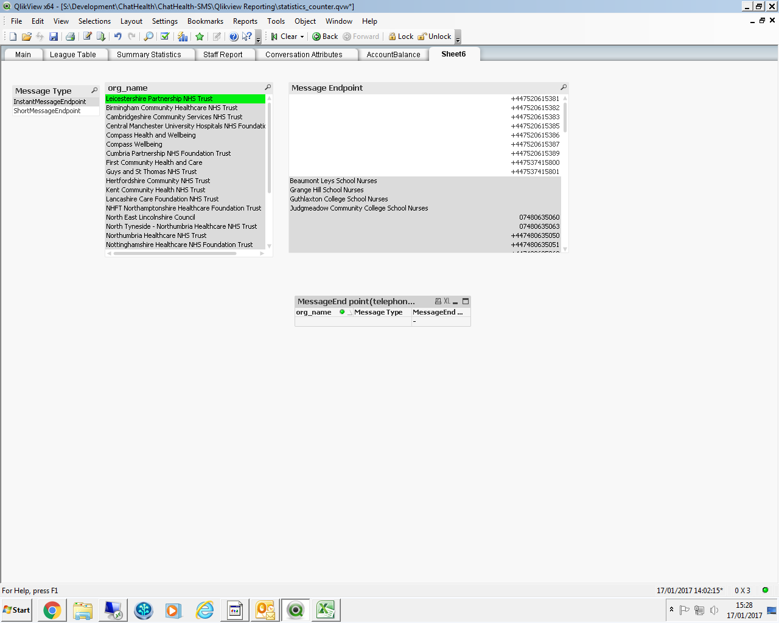
Task: Select InstantMessageEndpoint in Message Type
Action: coord(56,102)
